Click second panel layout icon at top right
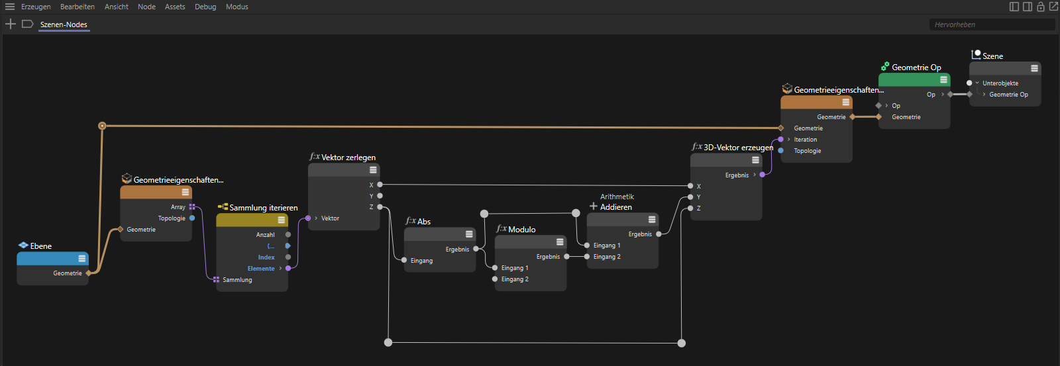 click(x=1028, y=7)
